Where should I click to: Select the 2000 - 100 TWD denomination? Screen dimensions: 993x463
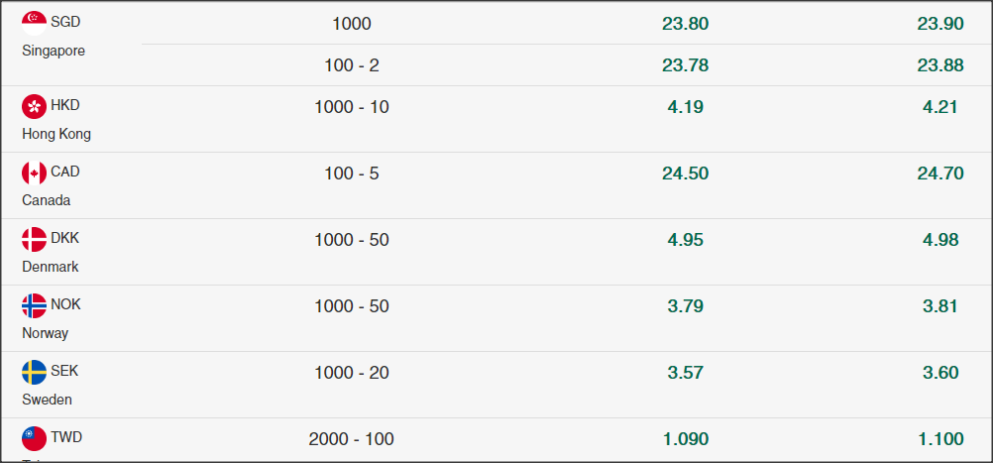[352, 439]
